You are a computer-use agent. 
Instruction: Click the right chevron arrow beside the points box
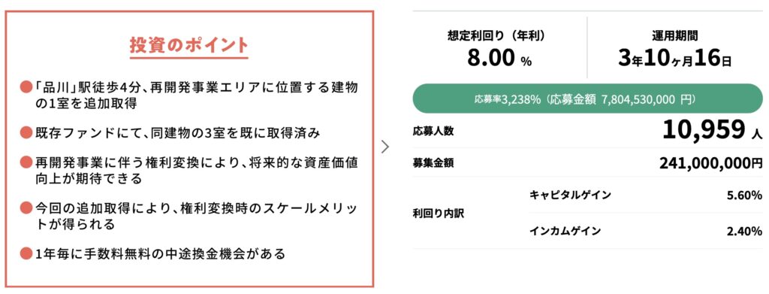(x=385, y=147)
